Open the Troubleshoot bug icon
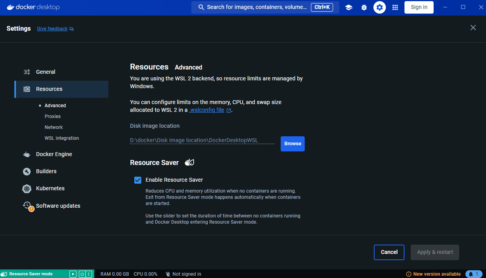486x278 pixels. (x=364, y=7)
